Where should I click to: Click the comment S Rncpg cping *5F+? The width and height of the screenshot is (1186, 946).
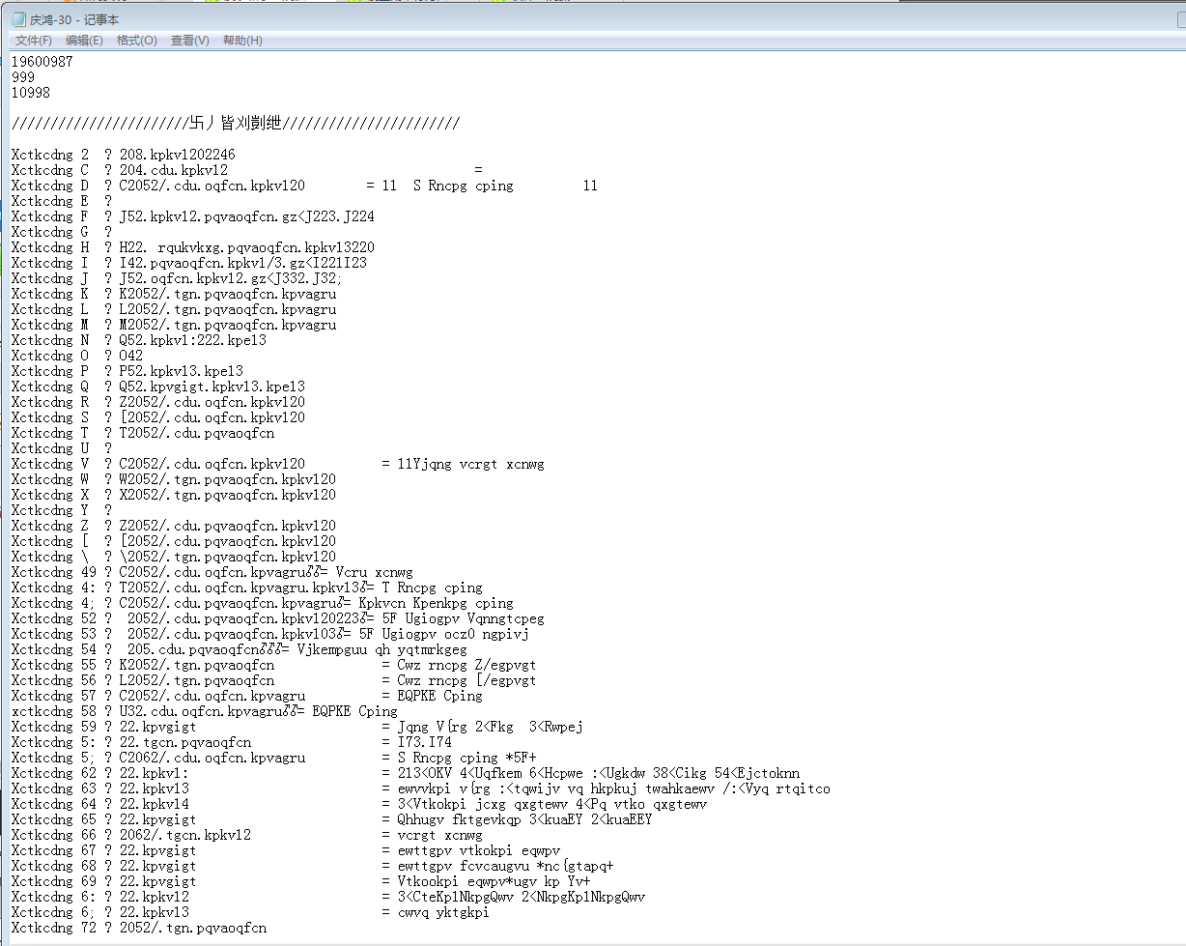coord(466,758)
